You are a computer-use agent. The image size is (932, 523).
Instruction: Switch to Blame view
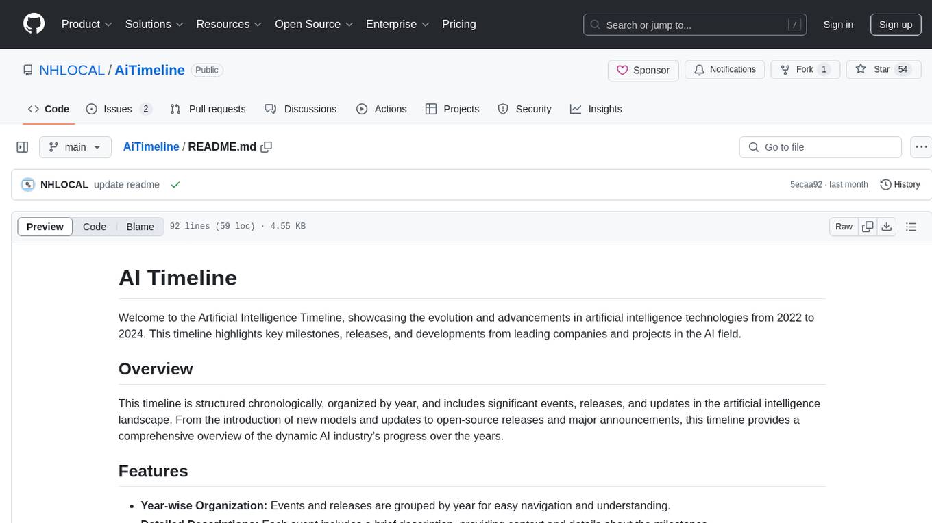pos(140,227)
